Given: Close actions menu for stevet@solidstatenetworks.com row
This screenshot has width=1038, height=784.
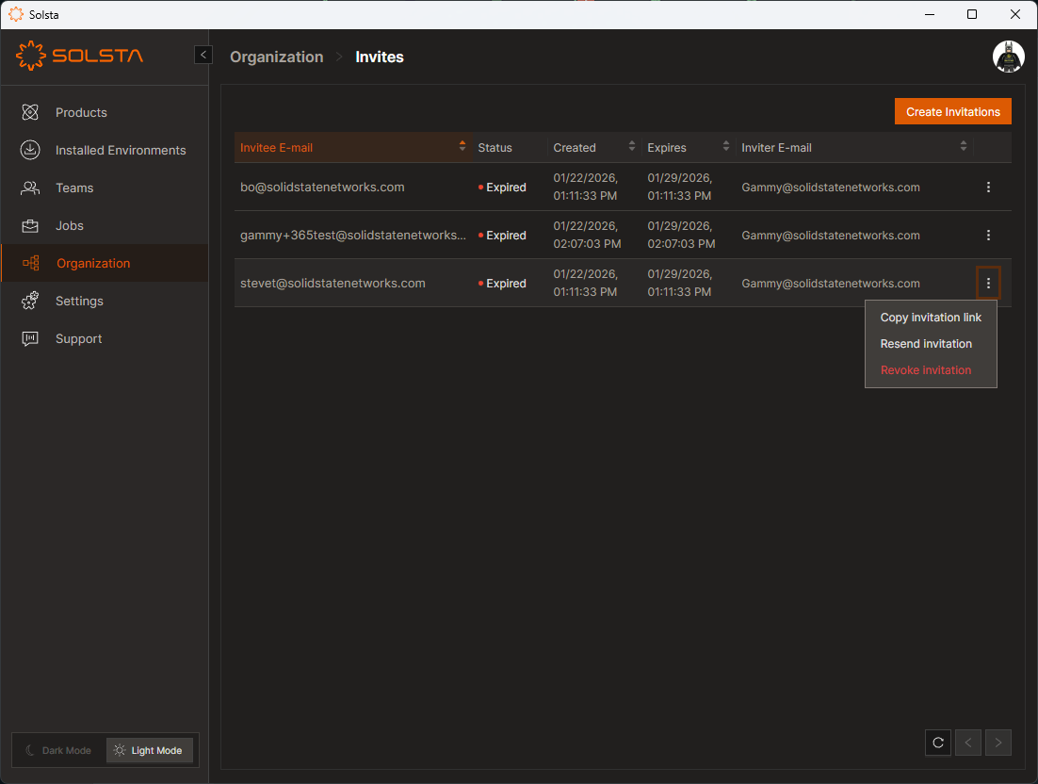Looking at the screenshot, I should pos(988,284).
